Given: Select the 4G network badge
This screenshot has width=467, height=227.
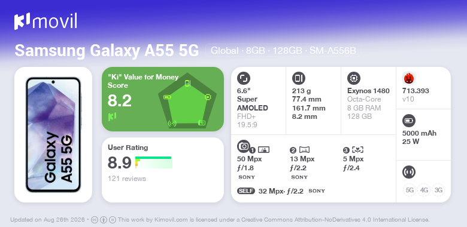Looking at the screenshot, I should tap(424, 190).
